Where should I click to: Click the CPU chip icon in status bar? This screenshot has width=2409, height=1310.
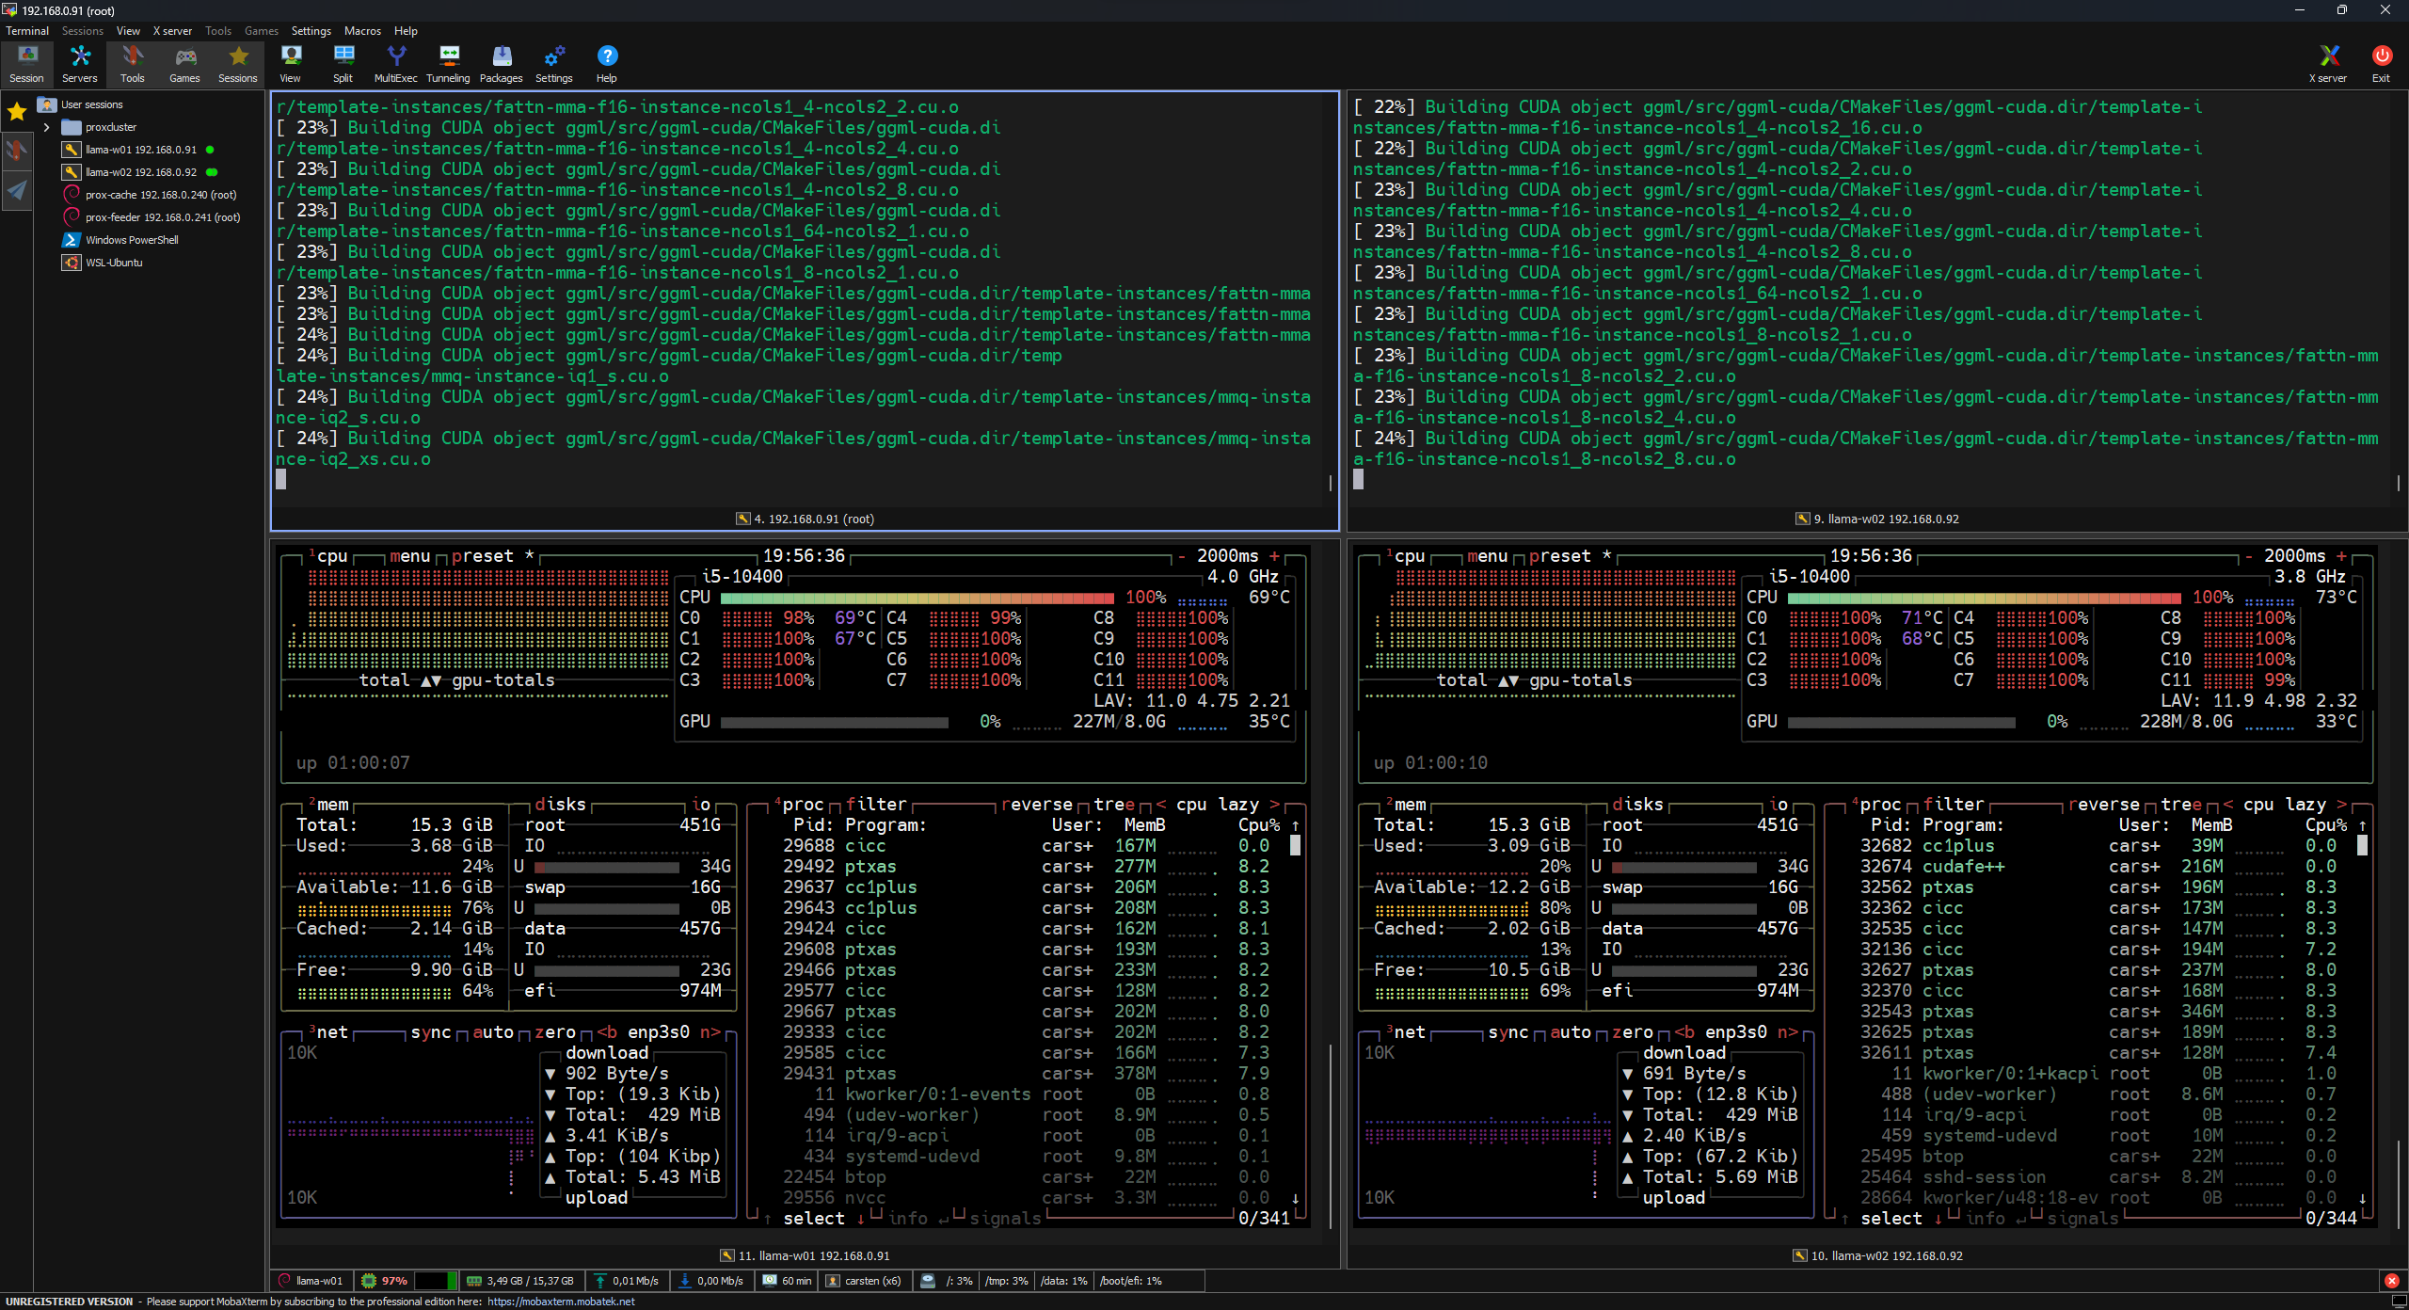point(369,1281)
